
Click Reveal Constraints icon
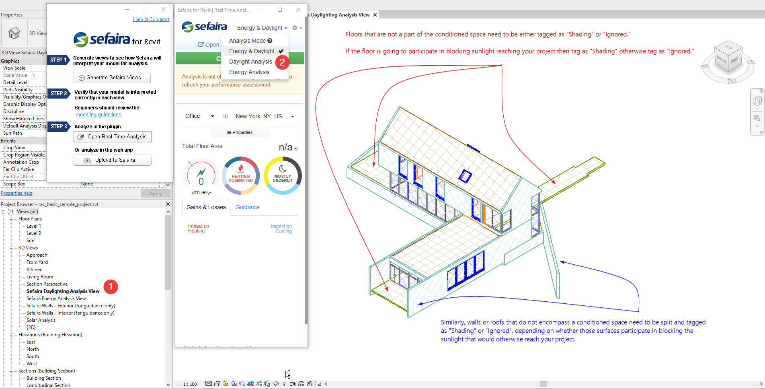(318, 384)
